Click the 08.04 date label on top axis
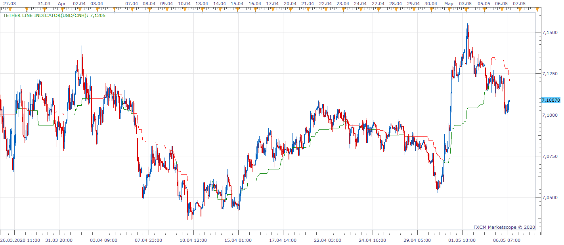This screenshot has width=564, height=245. (x=149, y=4)
